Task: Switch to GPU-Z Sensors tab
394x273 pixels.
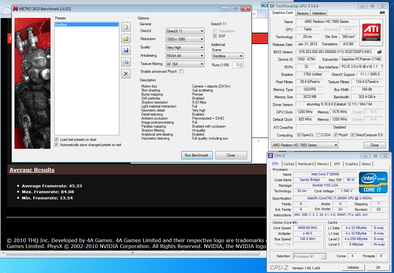Action: pos(302,13)
